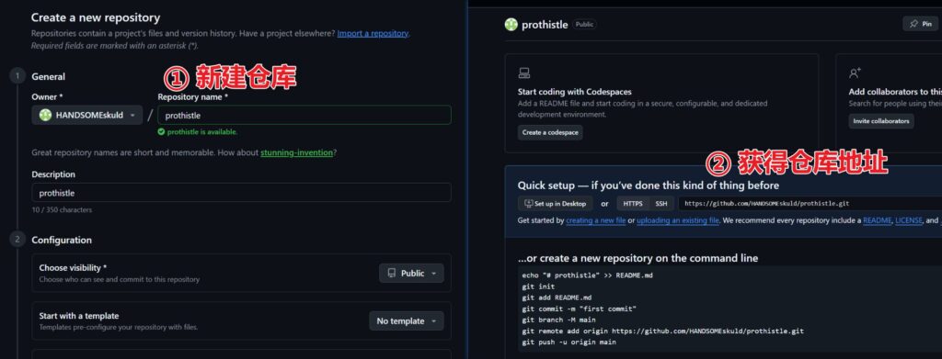Click the Repository name input field
This screenshot has width=942, height=359.
point(304,115)
